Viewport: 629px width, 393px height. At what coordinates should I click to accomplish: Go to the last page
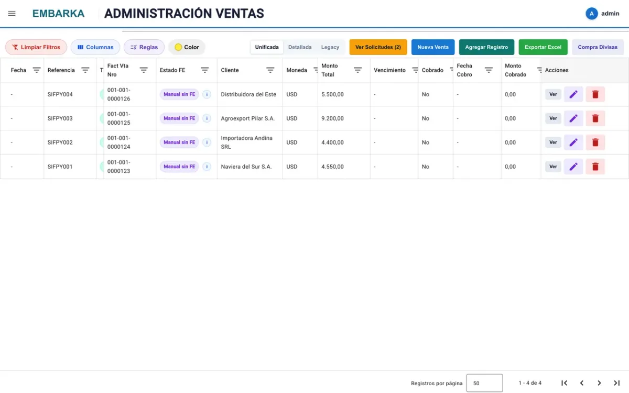[617, 383]
